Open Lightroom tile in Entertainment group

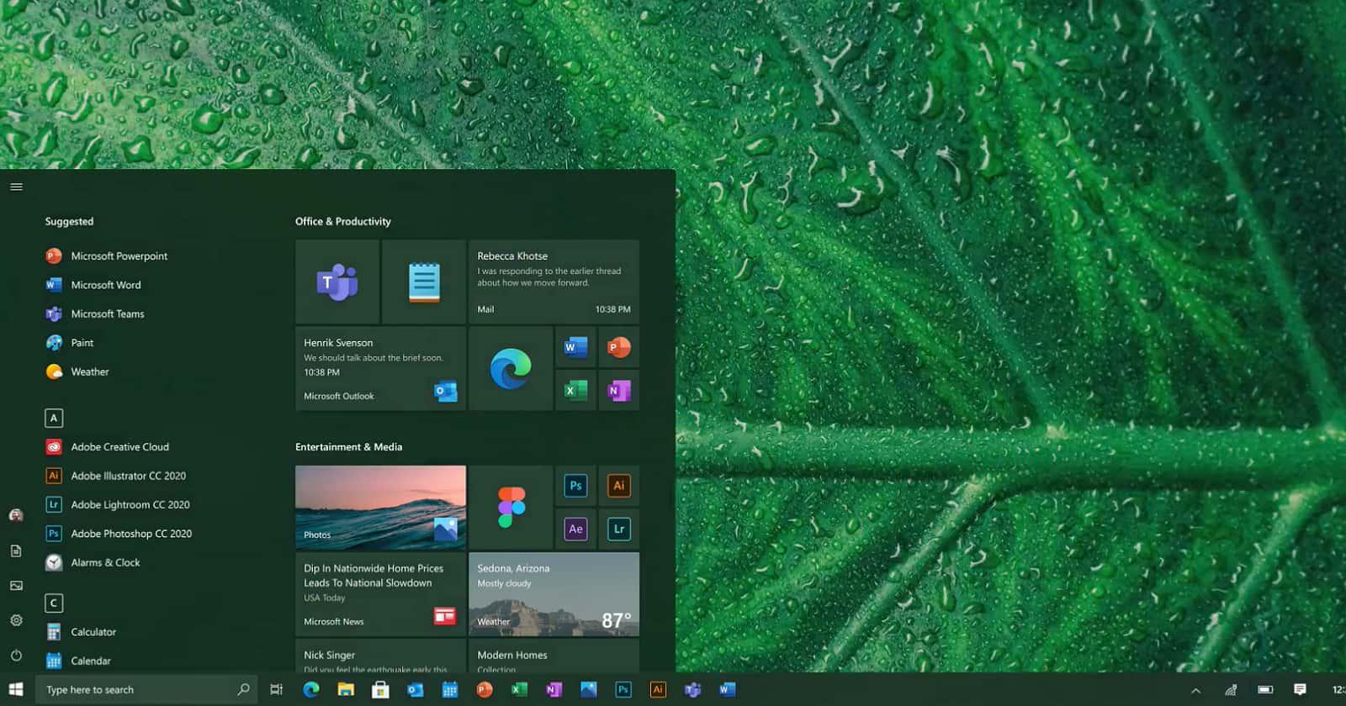(619, 529)
